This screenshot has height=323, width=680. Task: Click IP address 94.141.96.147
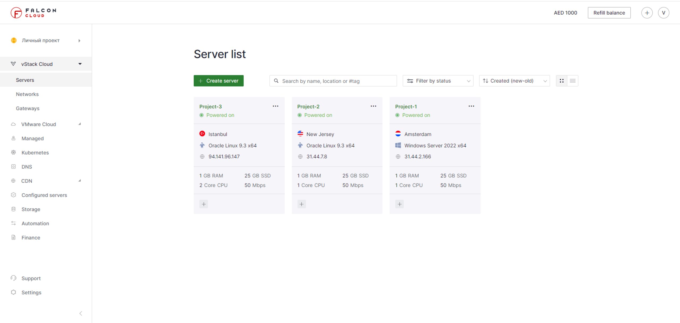(x=224, y=156)
